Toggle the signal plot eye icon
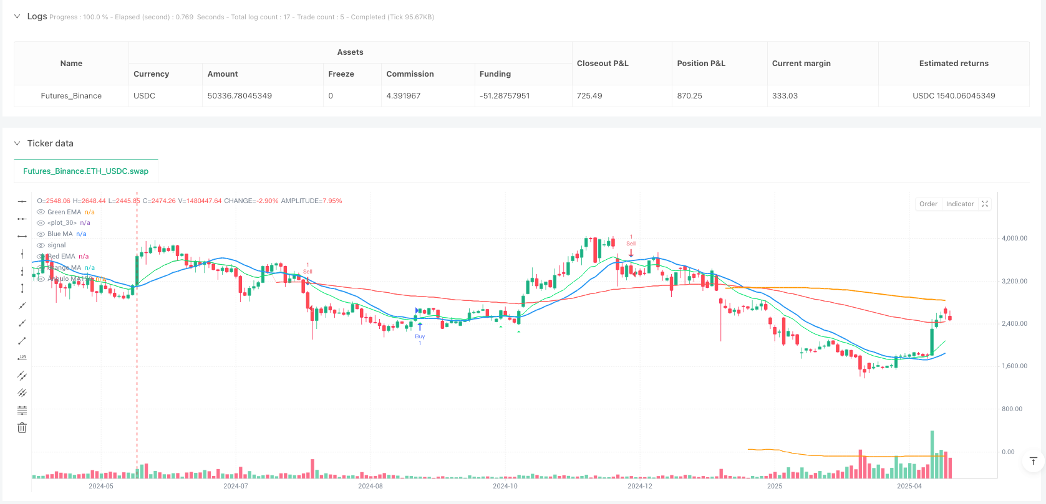Screen dimensions: 1046x504 pos(41,245)
